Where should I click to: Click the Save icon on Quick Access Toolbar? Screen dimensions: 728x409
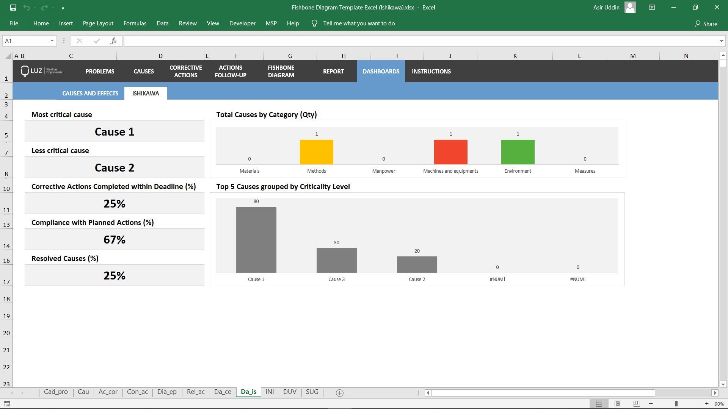[13, 7]
